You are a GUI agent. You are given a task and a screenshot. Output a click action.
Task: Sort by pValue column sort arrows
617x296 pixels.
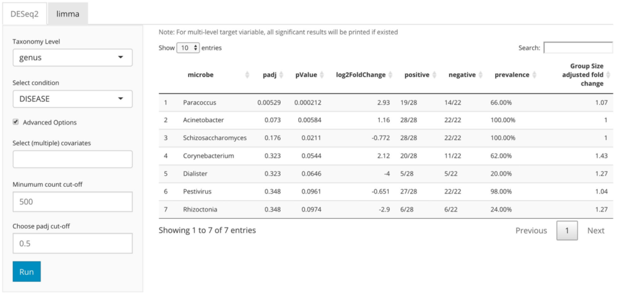[x=322, y=75]
